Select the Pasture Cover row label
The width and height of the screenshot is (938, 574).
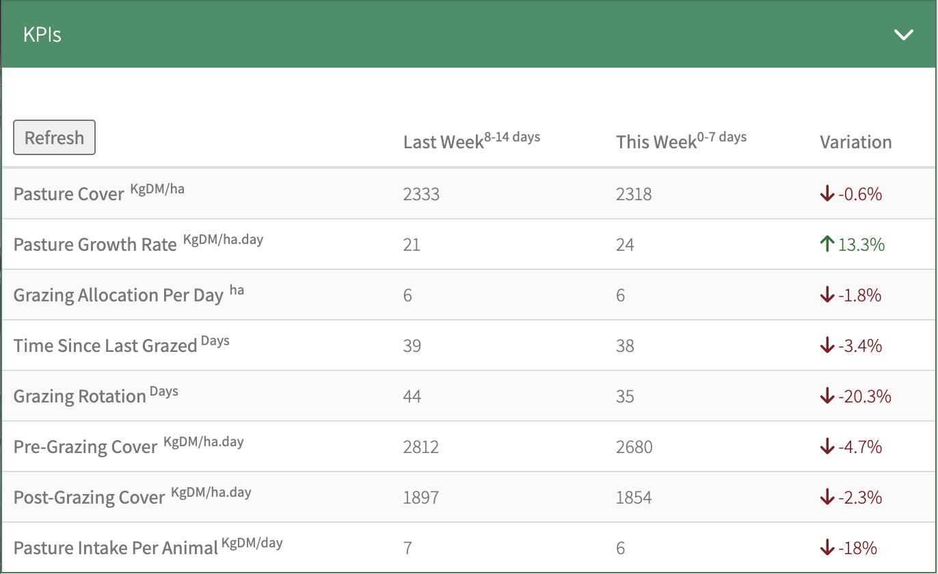point(68,194)
